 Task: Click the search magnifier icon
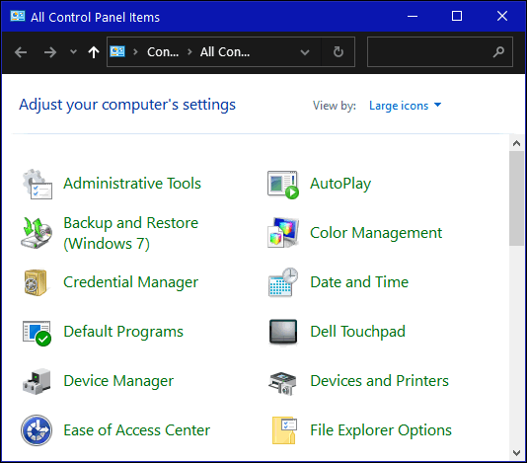[x=498, y=51]
